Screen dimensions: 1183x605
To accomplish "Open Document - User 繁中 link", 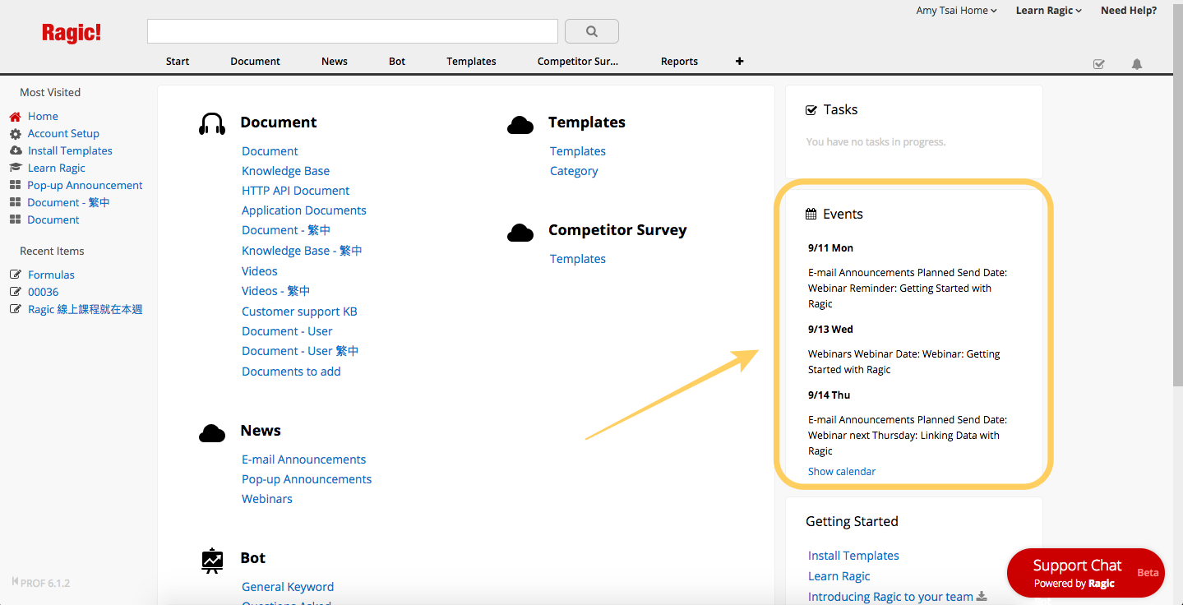I will pos(300,351).
